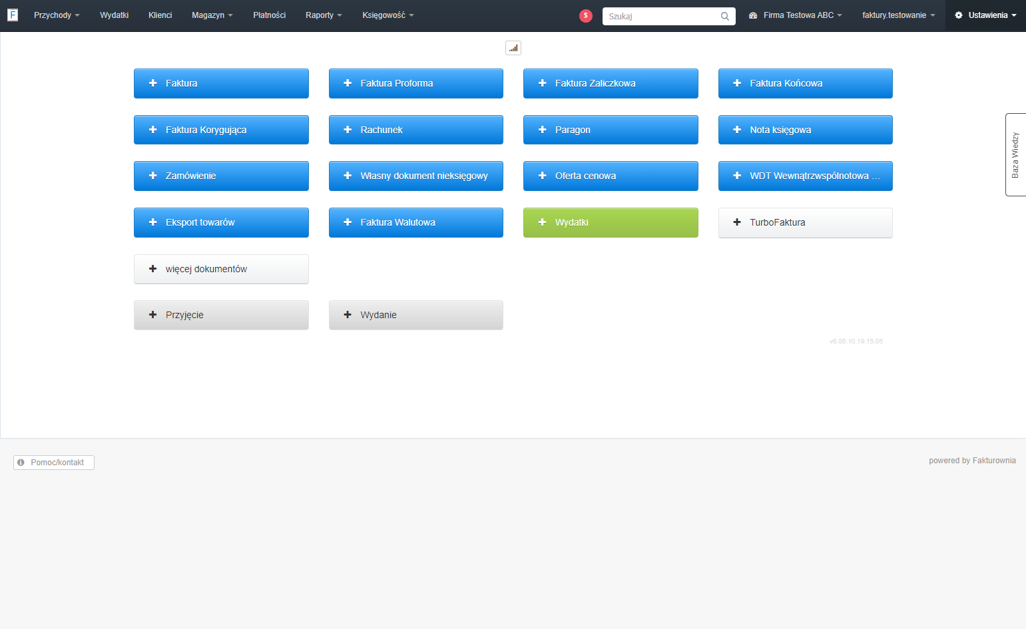The width and height of the screenshot is (1026, 629).
Task: Create a new Faktura
Action: (221, 83)
